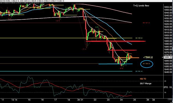Click the 1840.00 price axis label
This screenshot has width=173, height=103.
(x=168, y=72)
